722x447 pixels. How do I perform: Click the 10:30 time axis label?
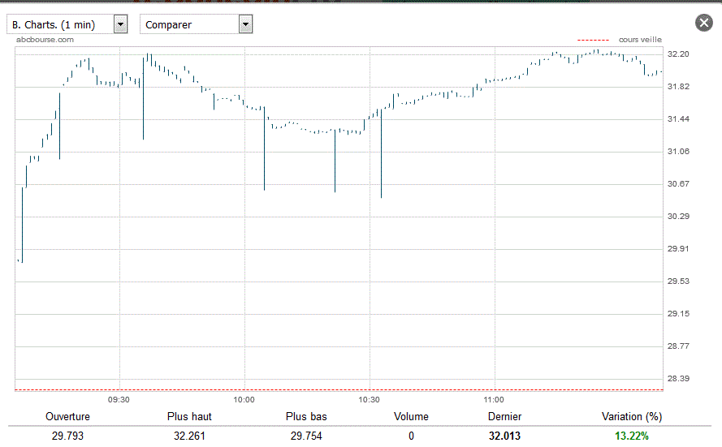point(369,400)
